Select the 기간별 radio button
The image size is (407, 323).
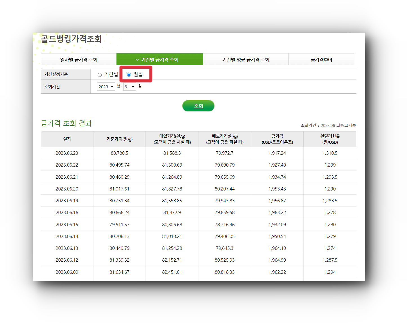[100, 75]
